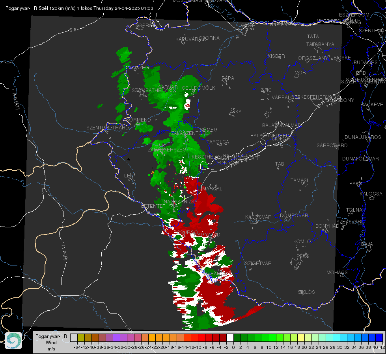Click the SZENTGOTTHÁRD label
Screen dimensions: 386x354
tap(108, 128)
